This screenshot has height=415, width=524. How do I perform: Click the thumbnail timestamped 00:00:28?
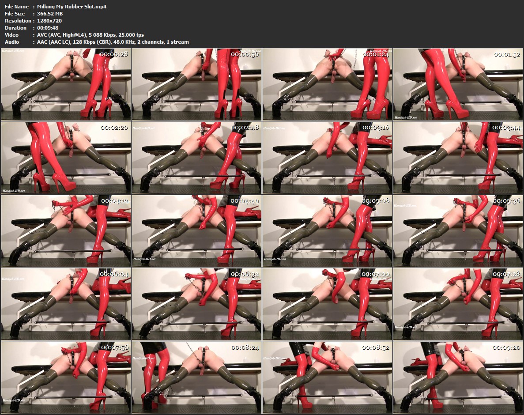[x=66, y=84]
